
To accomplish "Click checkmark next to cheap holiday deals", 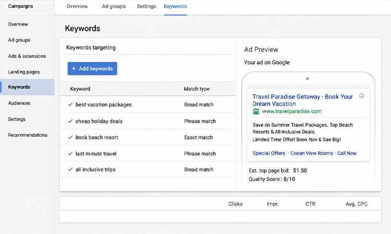I will (x=70, y=121).
